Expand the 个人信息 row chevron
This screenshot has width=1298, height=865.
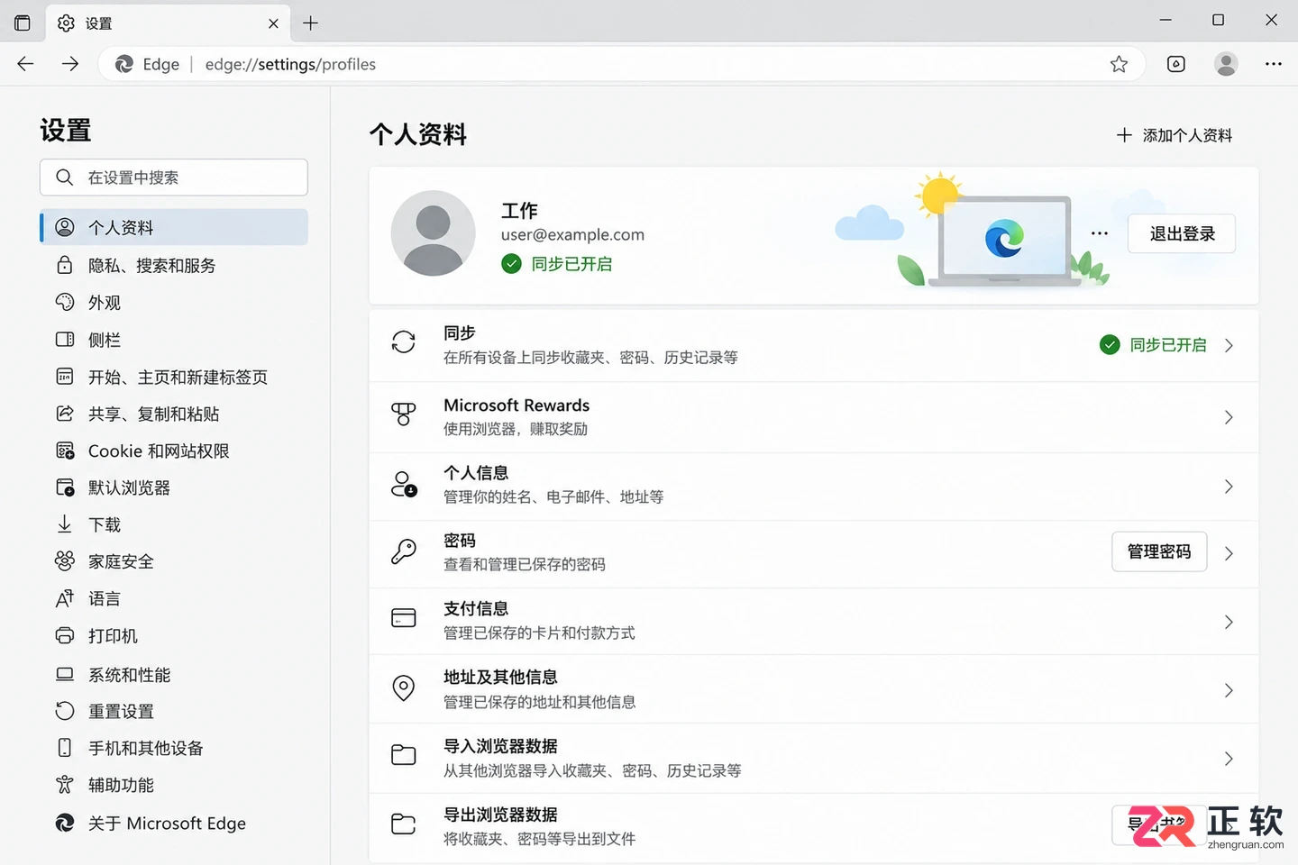(1229, 487)
